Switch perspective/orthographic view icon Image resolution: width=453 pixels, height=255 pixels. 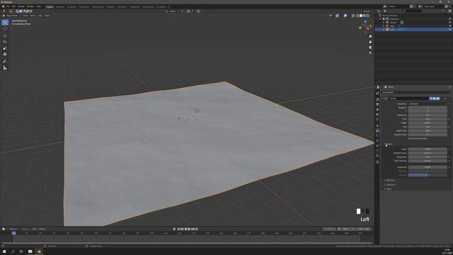click(370, 53)
